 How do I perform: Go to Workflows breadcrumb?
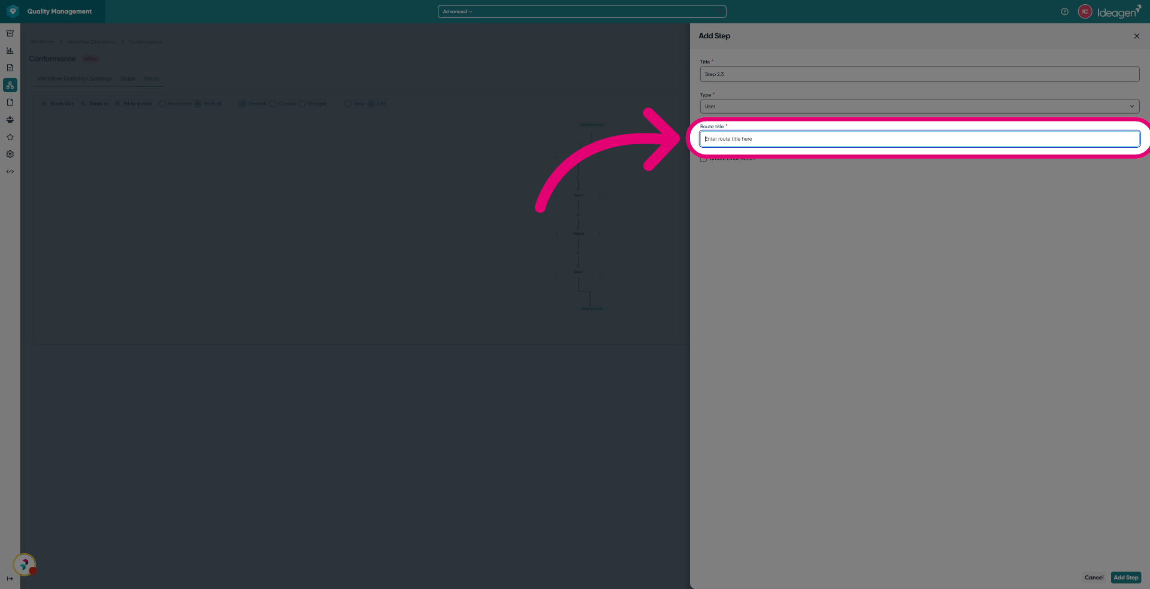tap(42, 42)
